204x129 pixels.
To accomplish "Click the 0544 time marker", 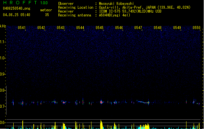I will [80, 28].
